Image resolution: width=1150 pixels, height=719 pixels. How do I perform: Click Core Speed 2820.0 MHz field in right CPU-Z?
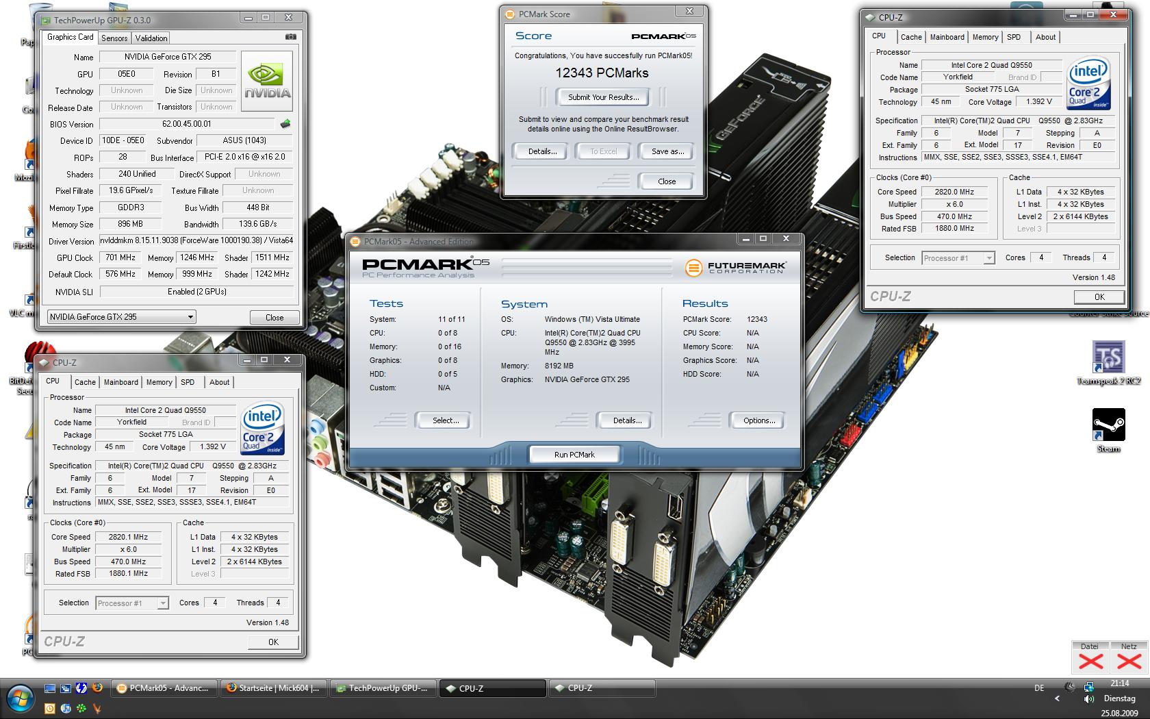pyautogui.click(x=954, y=192)
